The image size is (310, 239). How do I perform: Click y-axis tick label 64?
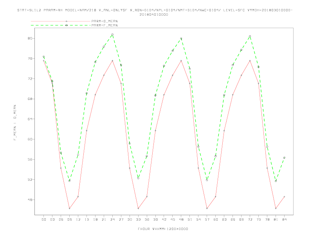[30, 119]
